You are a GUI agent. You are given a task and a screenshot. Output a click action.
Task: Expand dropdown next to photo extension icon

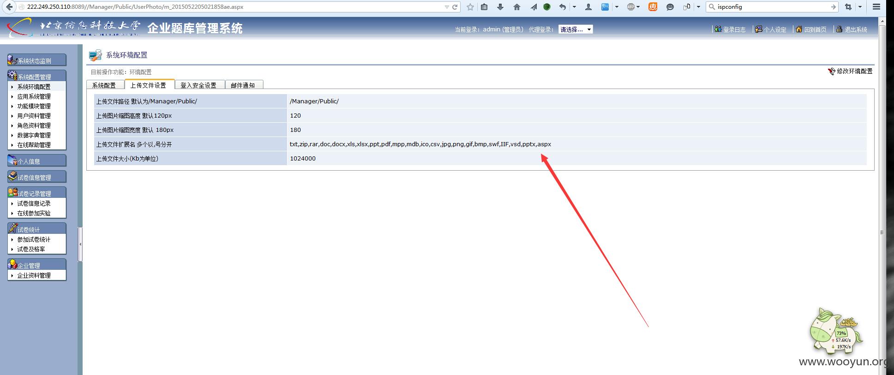tap(617, 7)
